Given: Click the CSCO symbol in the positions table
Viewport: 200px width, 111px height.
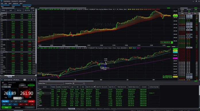Looking at the screenshot, I should click(41, 91).
